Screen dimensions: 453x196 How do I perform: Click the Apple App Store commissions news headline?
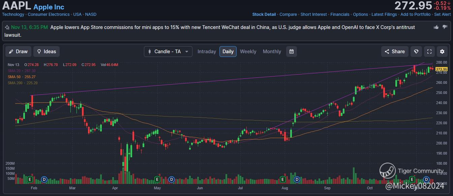(210, 31)
